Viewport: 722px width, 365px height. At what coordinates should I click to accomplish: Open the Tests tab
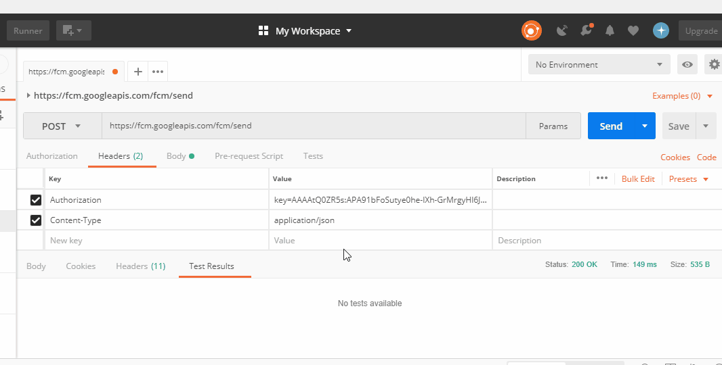(x=313, y=156)
